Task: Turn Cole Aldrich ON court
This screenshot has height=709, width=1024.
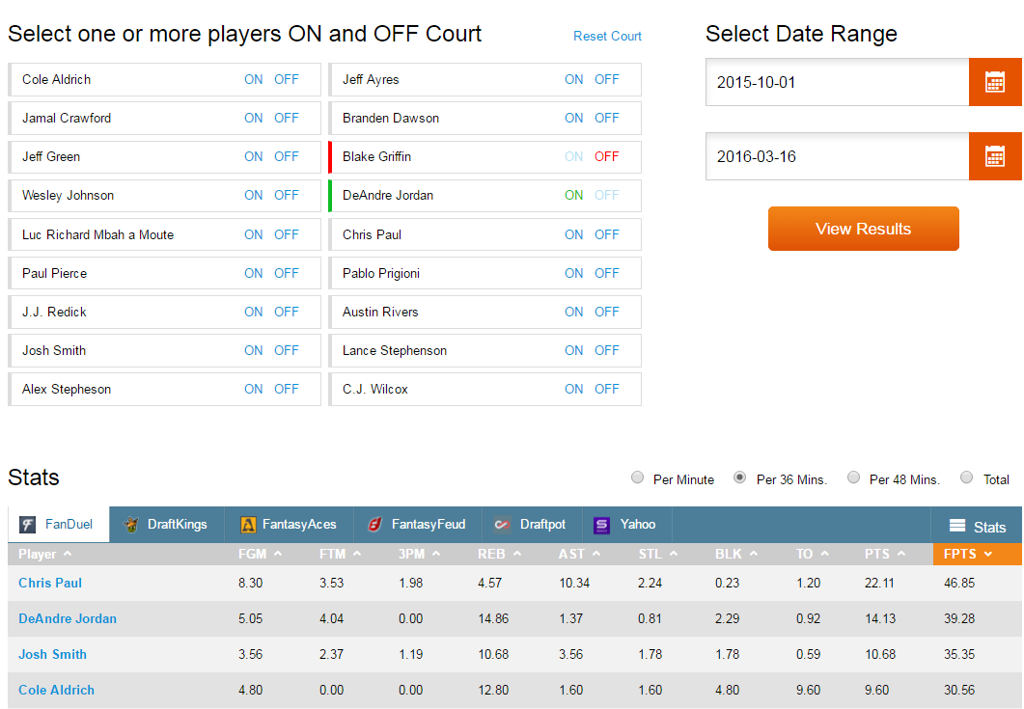Action: (254, 80)
